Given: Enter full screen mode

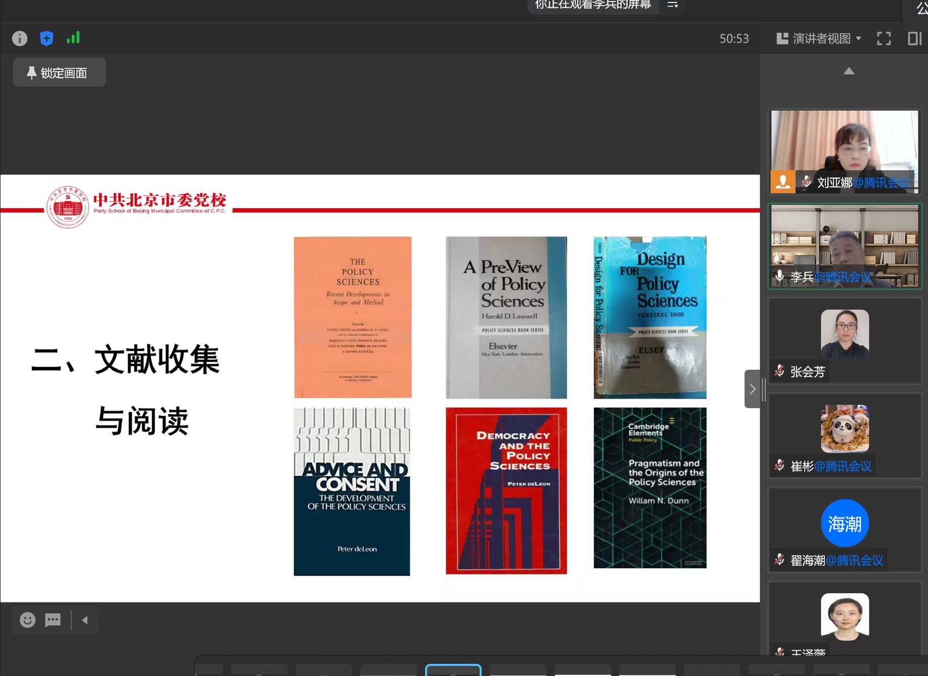Looking at the screenshot, I should pos(884,38).
